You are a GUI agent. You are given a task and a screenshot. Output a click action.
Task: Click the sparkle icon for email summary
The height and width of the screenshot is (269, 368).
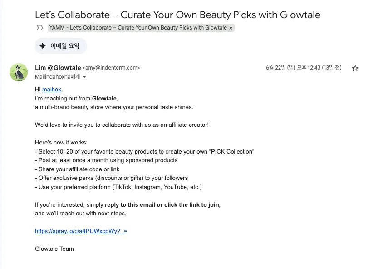click(43, 46)
